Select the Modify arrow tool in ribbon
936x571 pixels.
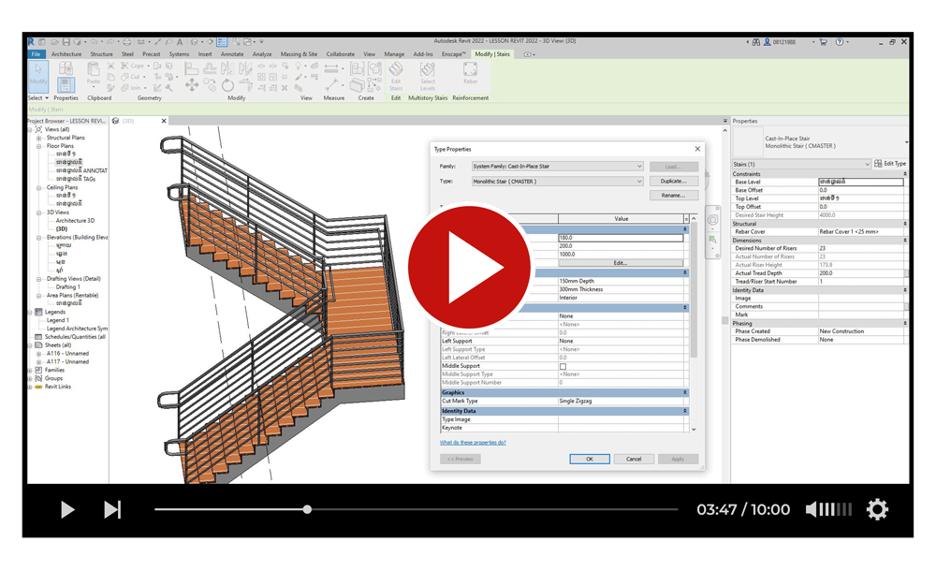click(x=37, y=76)
